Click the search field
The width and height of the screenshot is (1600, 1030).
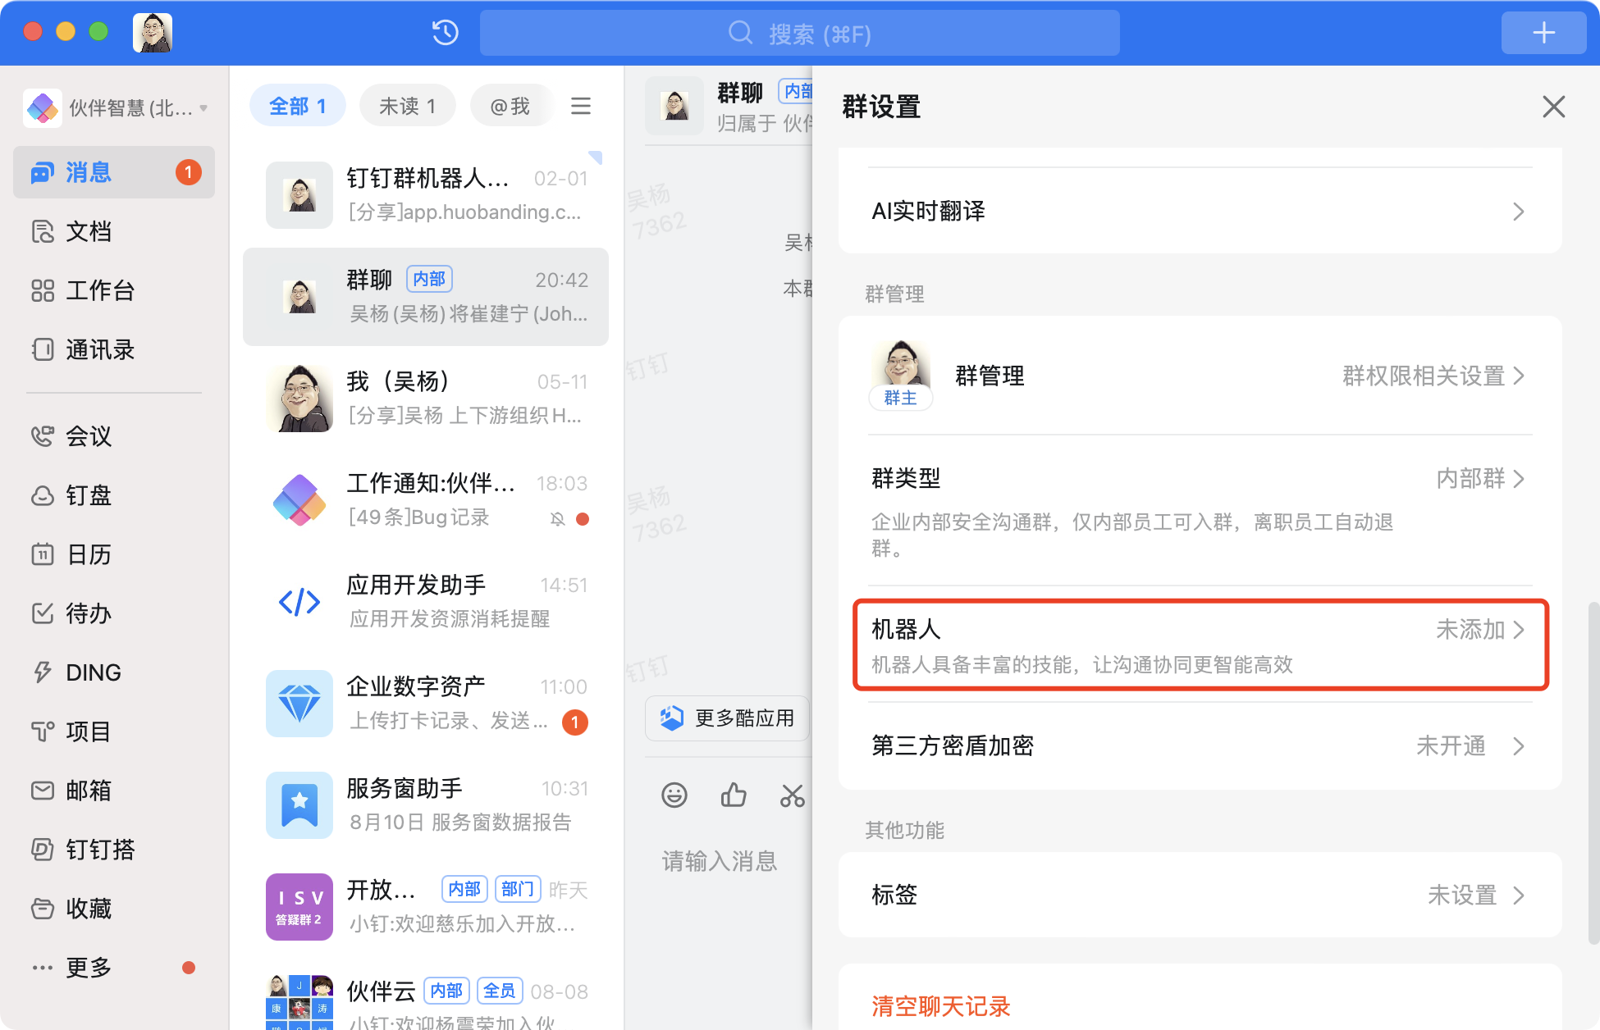[x=800, y=33]
